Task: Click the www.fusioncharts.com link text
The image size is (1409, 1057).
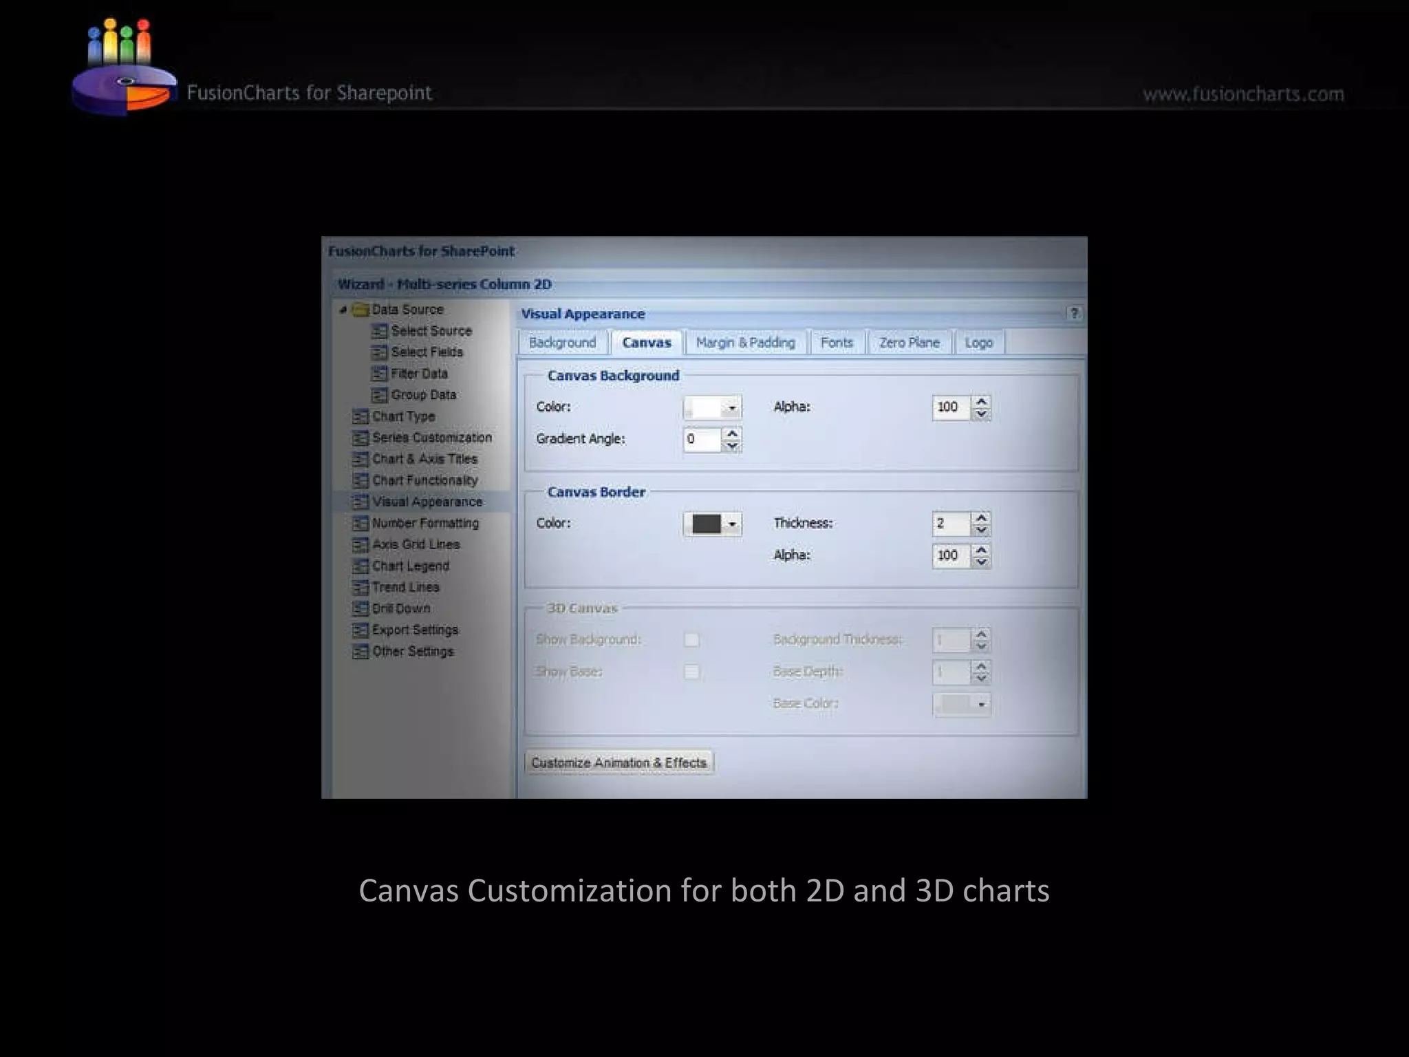Action: (x=1243, y=94)
